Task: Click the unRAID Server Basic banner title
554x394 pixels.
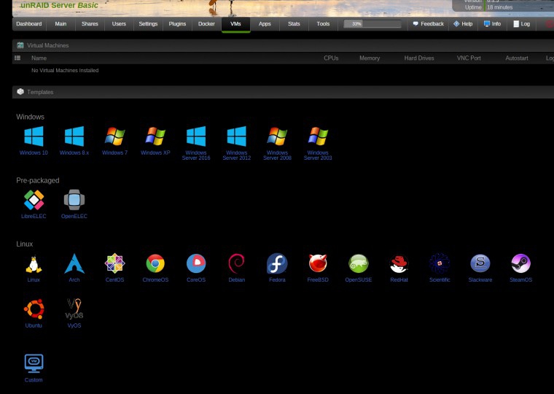Action: pos(59,5)
